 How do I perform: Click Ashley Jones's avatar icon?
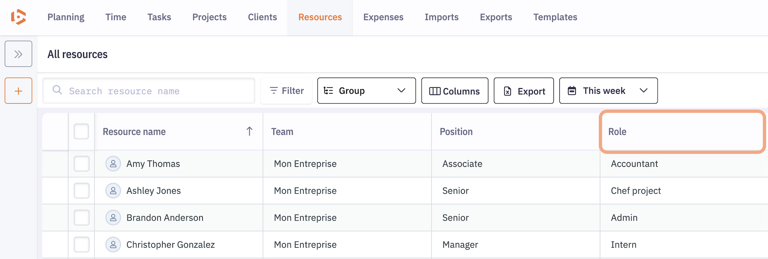[113, 191]
